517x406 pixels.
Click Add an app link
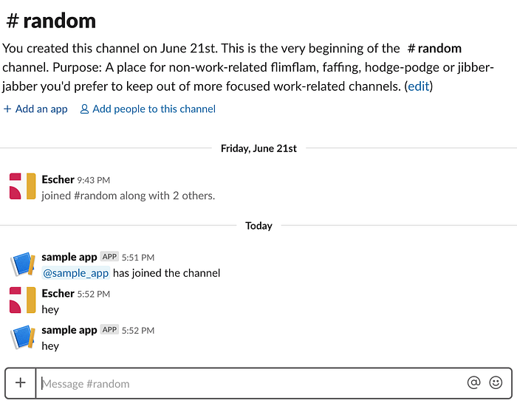point(35,109)
